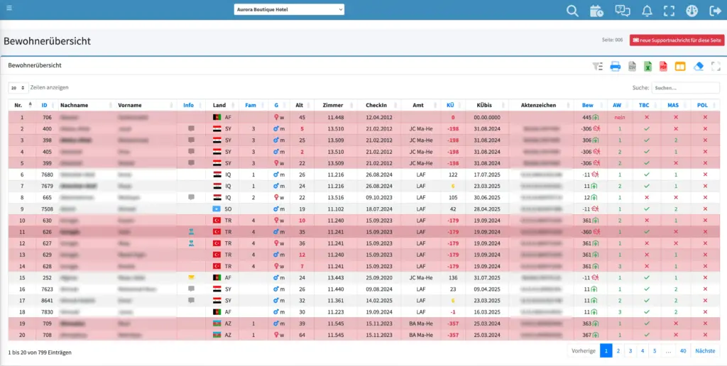Open the envelope info icon for ID 252
Screen dimensions: 727x366
191,277
